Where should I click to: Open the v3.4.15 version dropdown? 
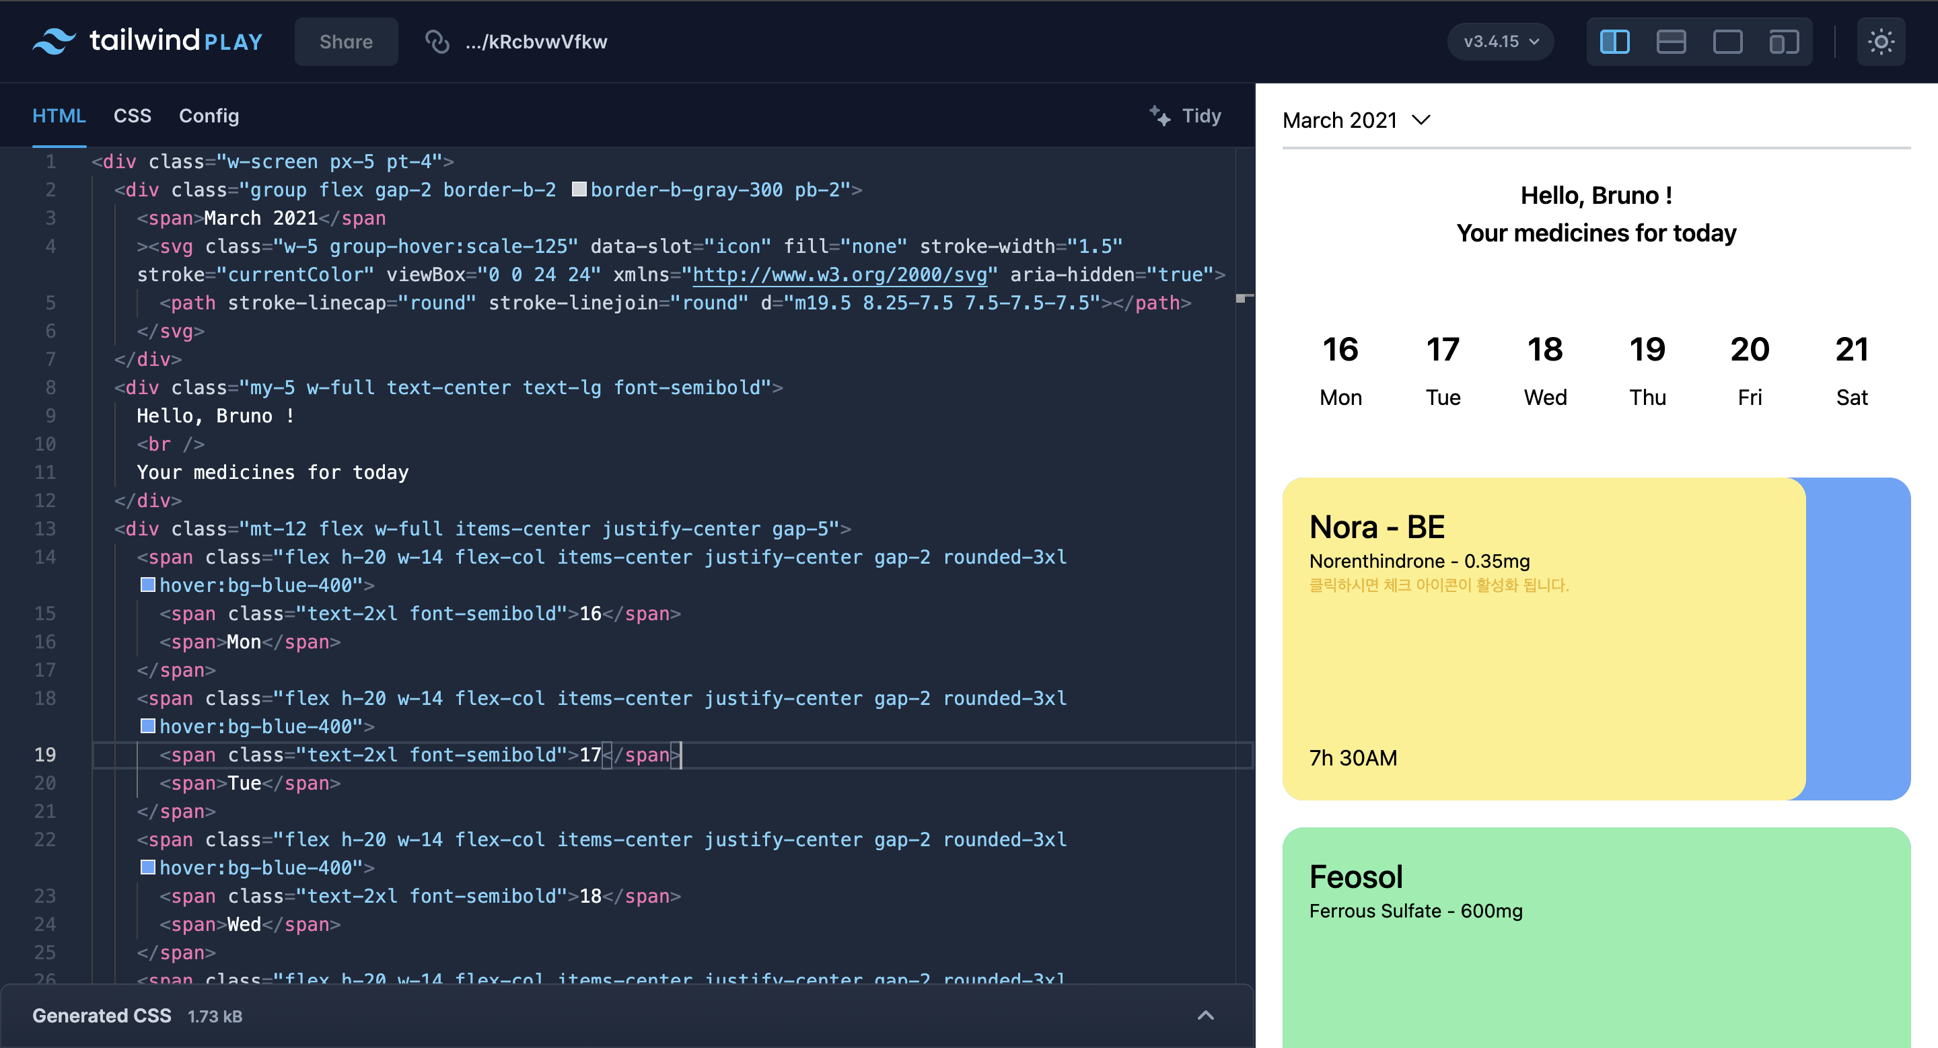(x=1500, y=41)
